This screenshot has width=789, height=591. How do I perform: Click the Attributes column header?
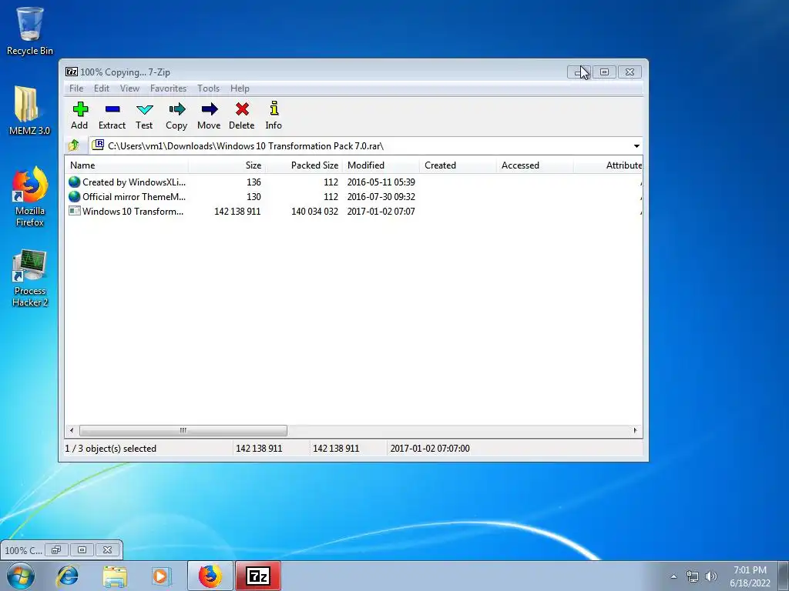pos(608,165)
